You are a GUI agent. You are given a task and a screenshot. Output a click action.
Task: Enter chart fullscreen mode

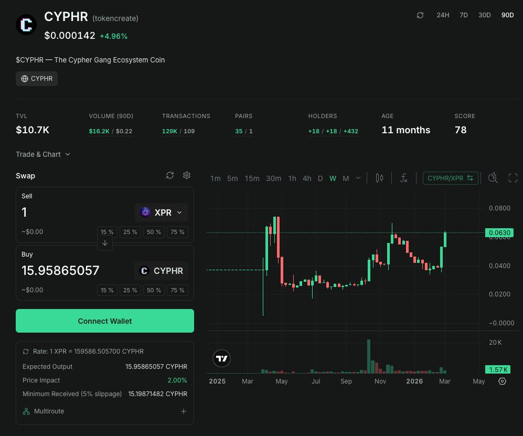tap(513, 178)
